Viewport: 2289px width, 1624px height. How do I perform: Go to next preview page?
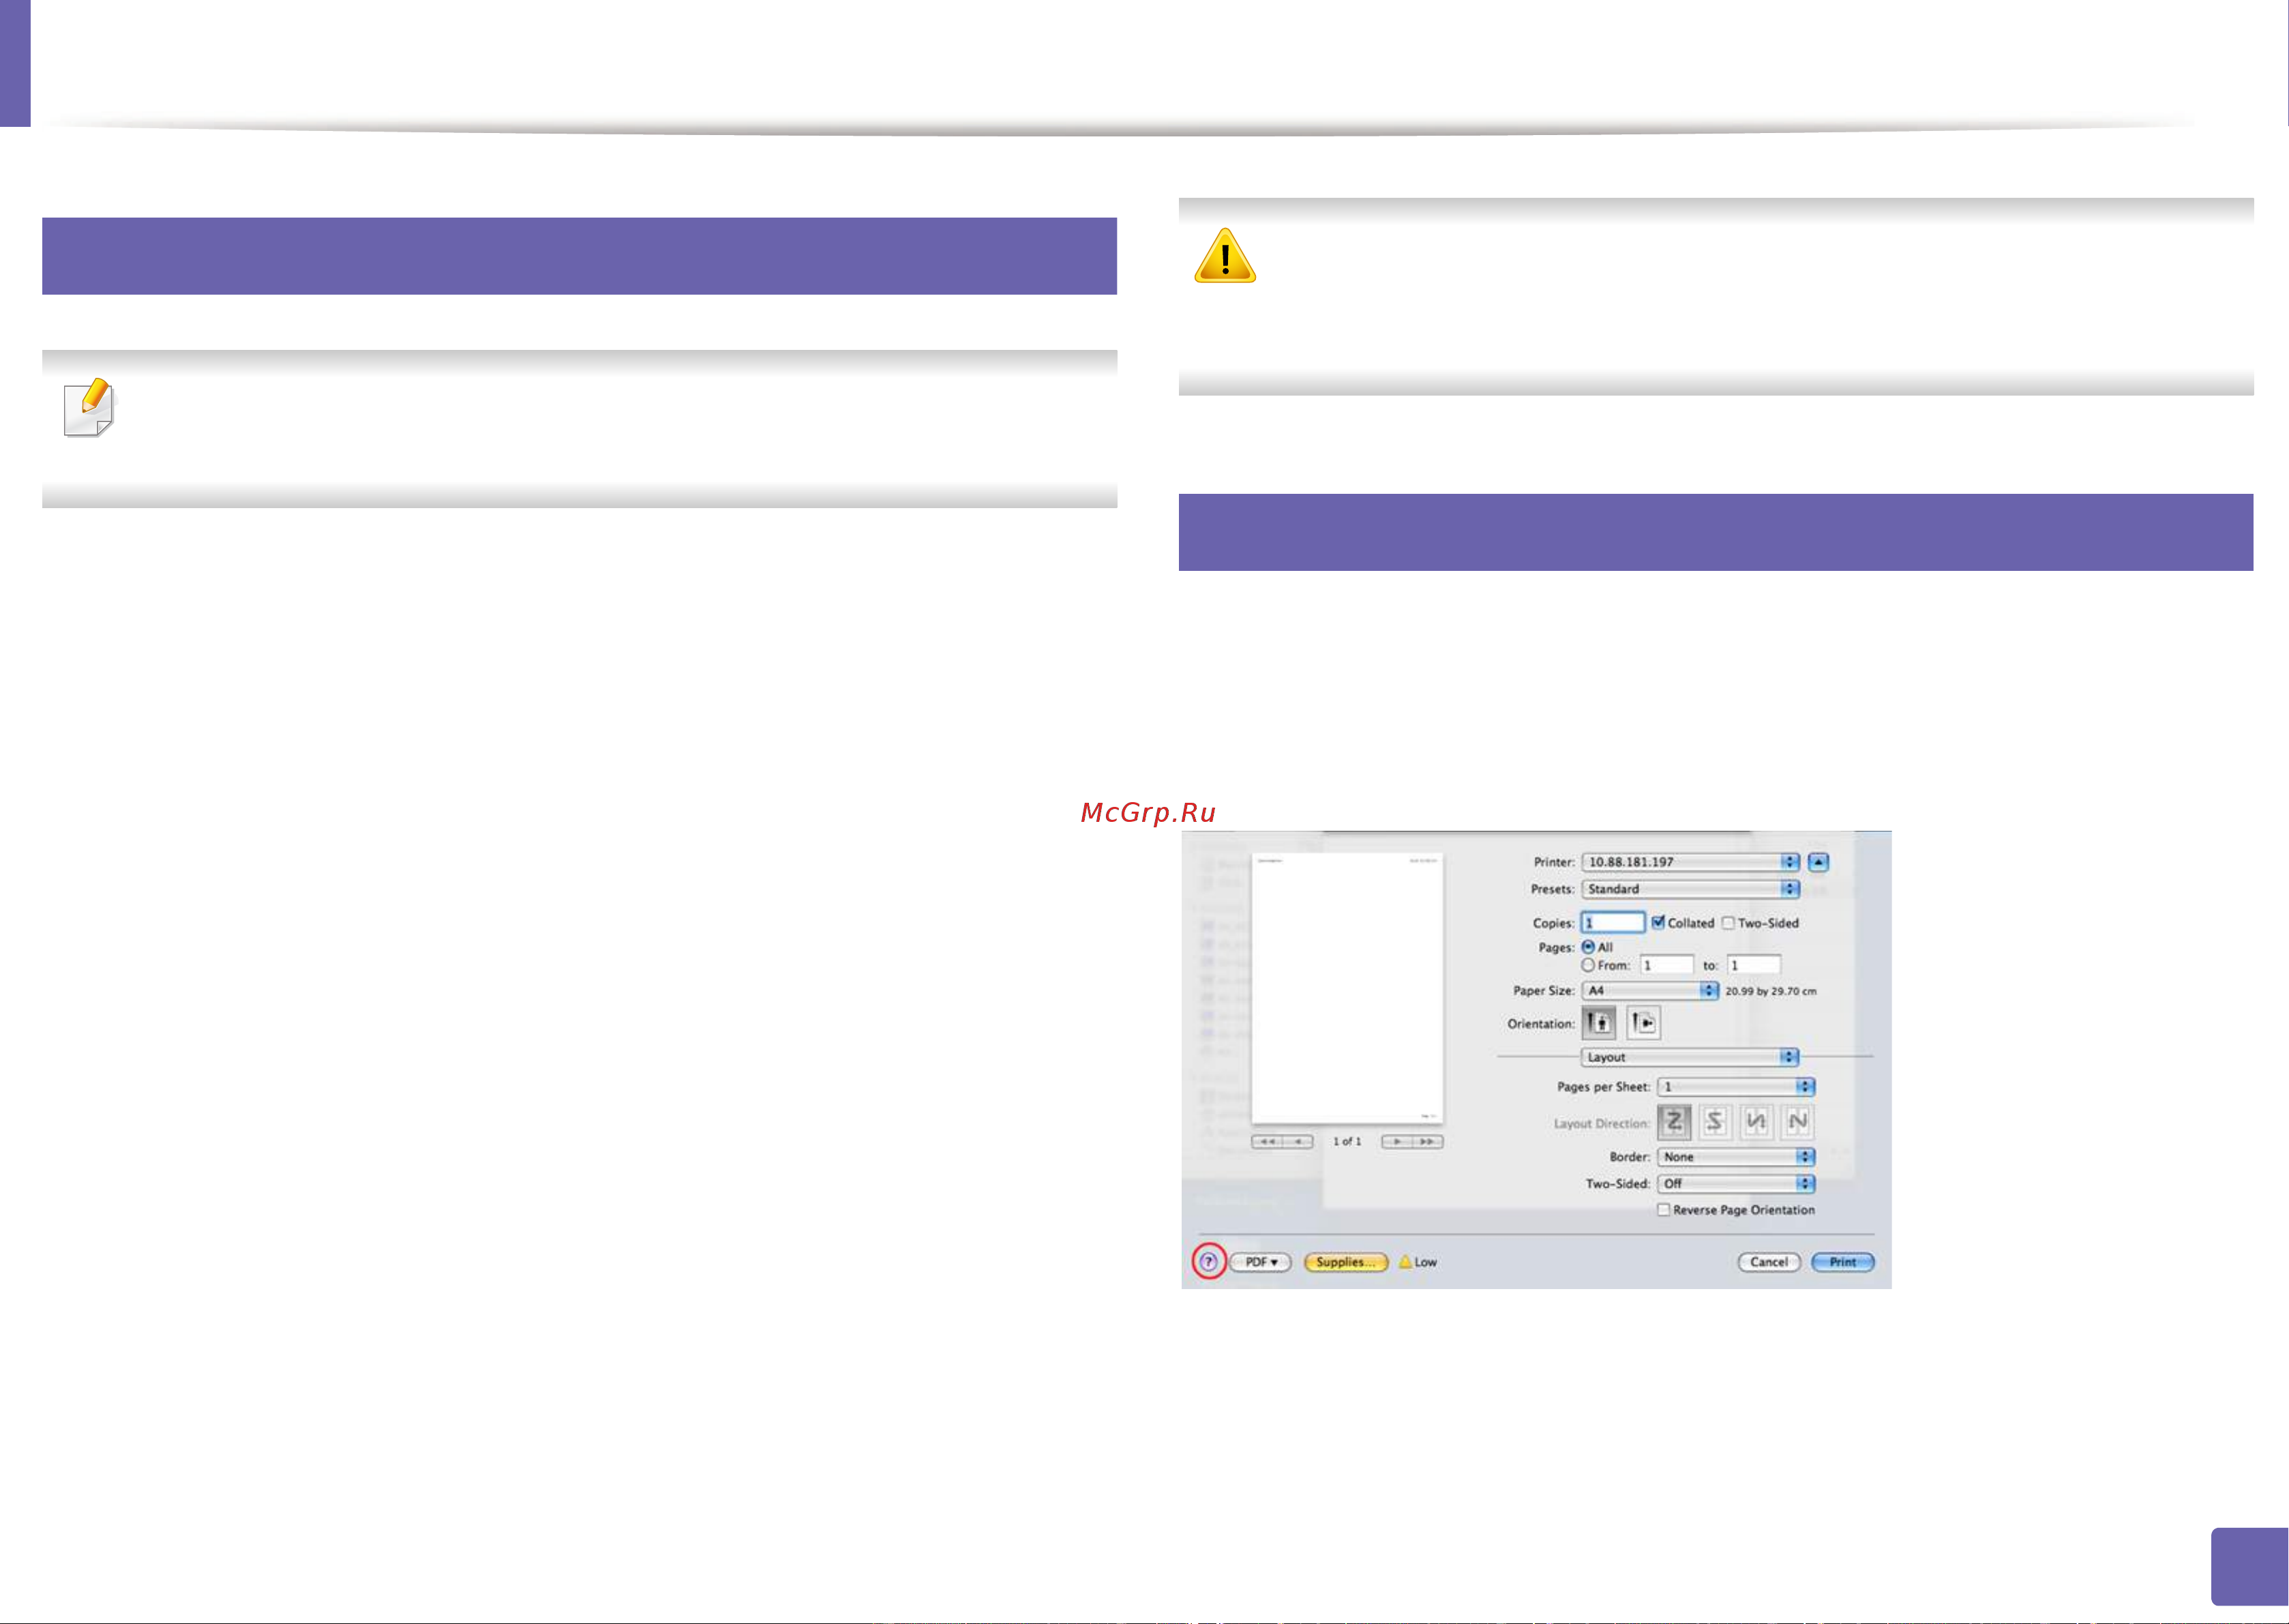click(1396, 1142)
